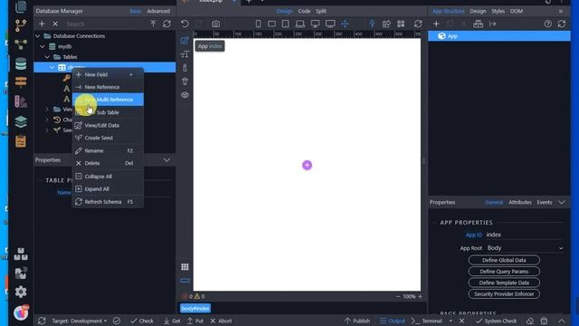Refresh the design view
Viewport: 579px width, 326px height.
coord(418,24)
